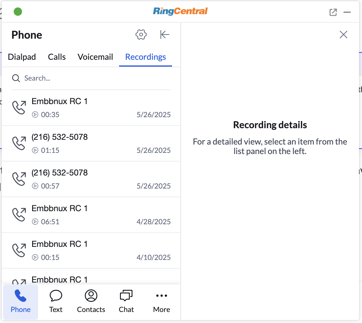Image resolution: width=362 pixels, height=323 pixels.
Task: Click outgoing call icon for 00:35 recording
Action: pos(19,108)
